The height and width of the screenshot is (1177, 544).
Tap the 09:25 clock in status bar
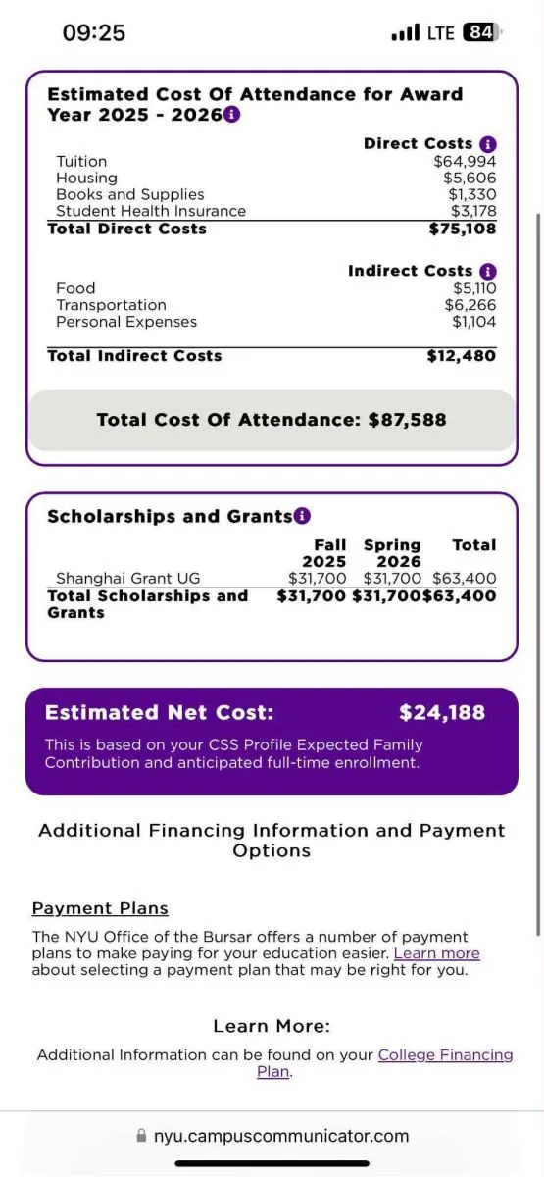click(94, 33)
